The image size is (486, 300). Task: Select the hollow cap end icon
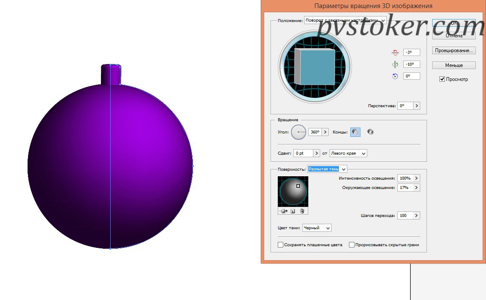coord(370,132)
